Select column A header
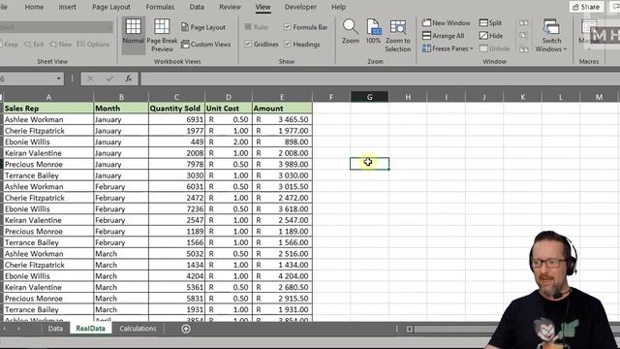The width and height of the screenshot is (620, 349). (x=48, y=97)
